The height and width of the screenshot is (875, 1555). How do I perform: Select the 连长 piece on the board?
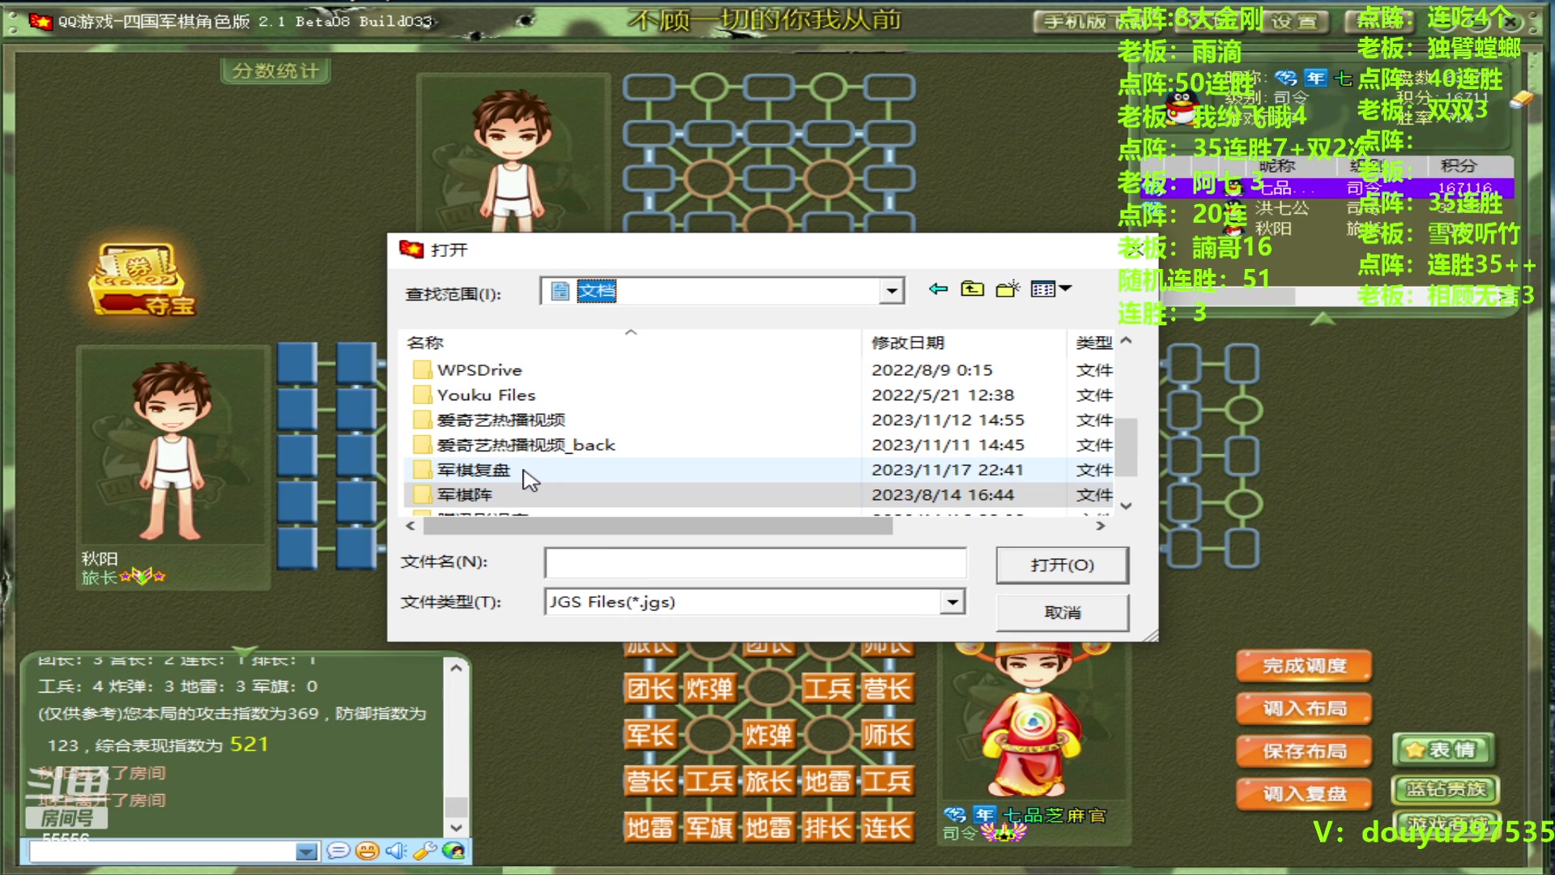coord(887,828)
